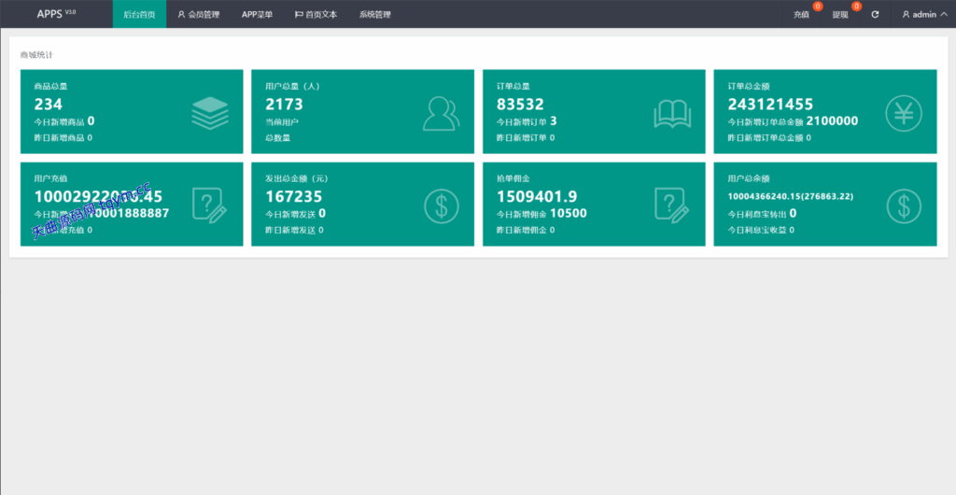Viewport: 956px width, 495px height.
Task: Click the 商品总量 value 234
Action: (49, 104)
